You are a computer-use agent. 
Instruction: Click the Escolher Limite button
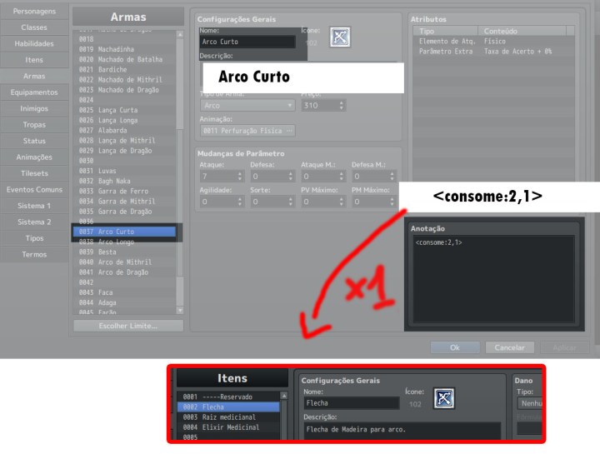pos(128,326)
